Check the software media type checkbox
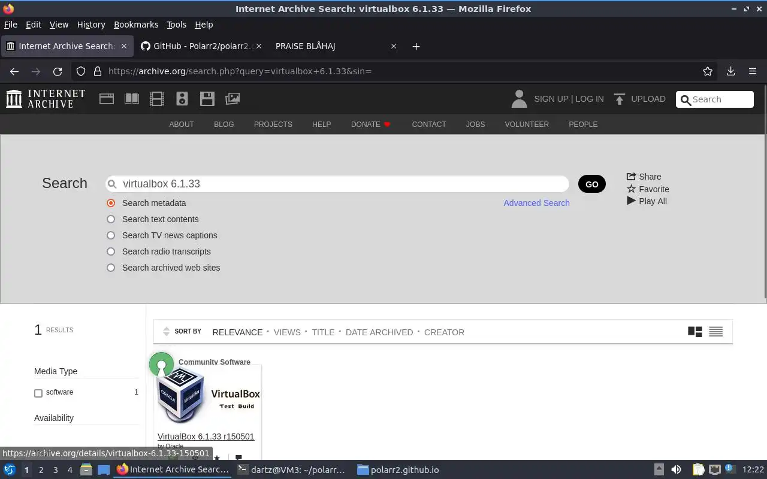Viewport: 767px width, 479px height. point(38,393)
